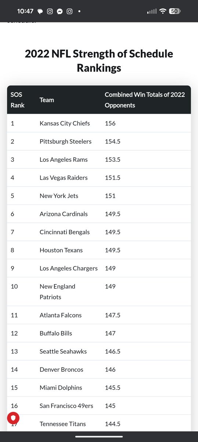Tap the cellular signal bars icon
Screen dimensions: 198x442
pyautogui.click(x=152, y=11)
